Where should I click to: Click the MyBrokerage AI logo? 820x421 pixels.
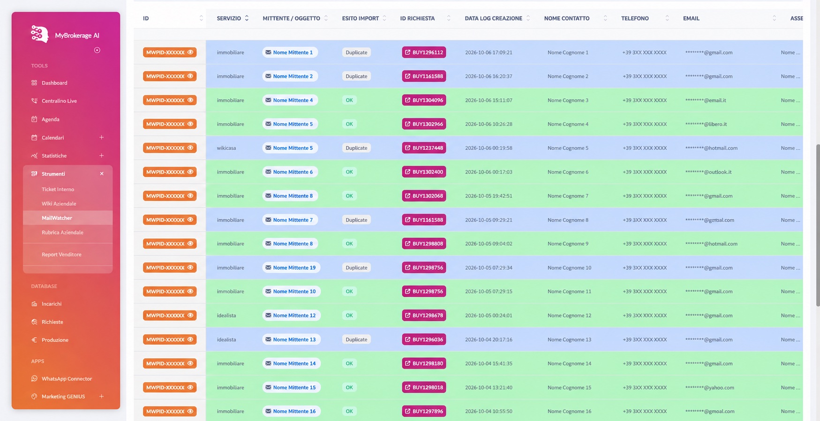pyautogui.click(x=40, y=34)
